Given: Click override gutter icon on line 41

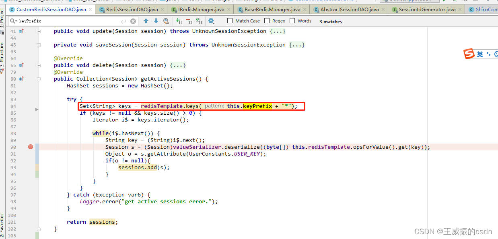Looking at the screenshot, I should point(21,31).
